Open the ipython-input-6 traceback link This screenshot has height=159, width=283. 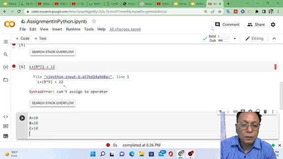[x=78, y=77]
